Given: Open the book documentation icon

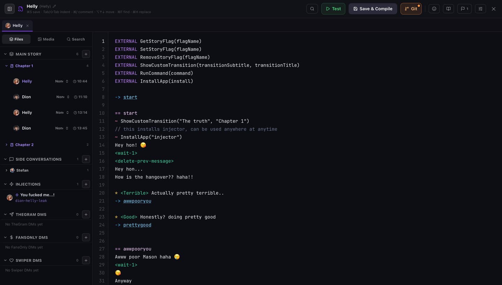Looking at the screenshot, I should pos(449,9).
